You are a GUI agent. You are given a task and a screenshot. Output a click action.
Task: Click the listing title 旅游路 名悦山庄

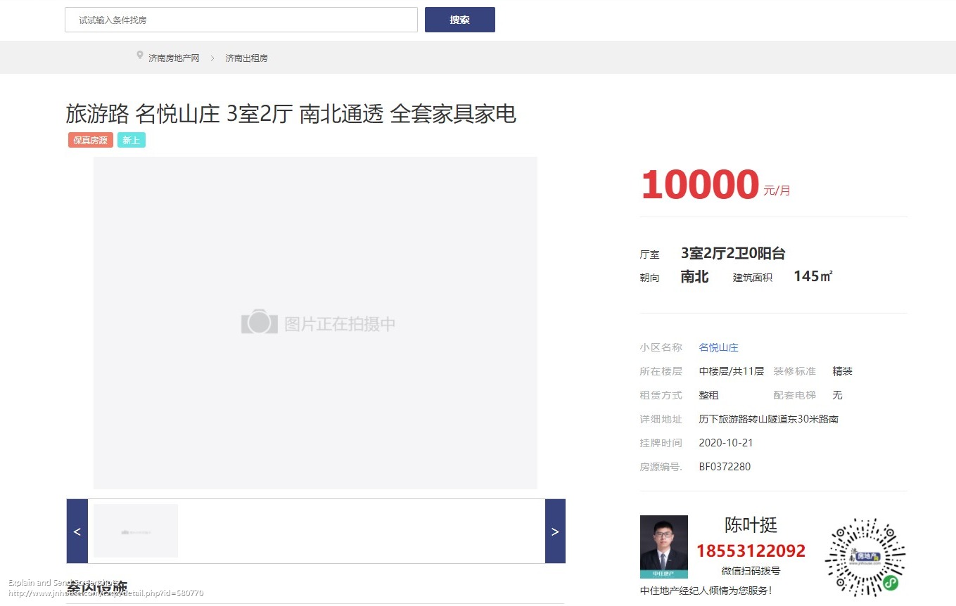tap(291, 114)
